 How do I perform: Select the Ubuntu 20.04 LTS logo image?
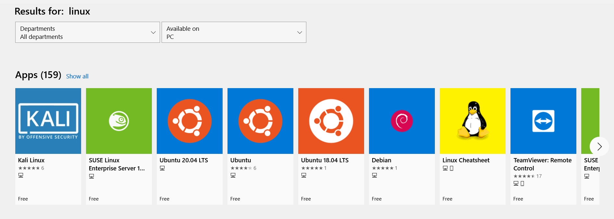[190, 121]
